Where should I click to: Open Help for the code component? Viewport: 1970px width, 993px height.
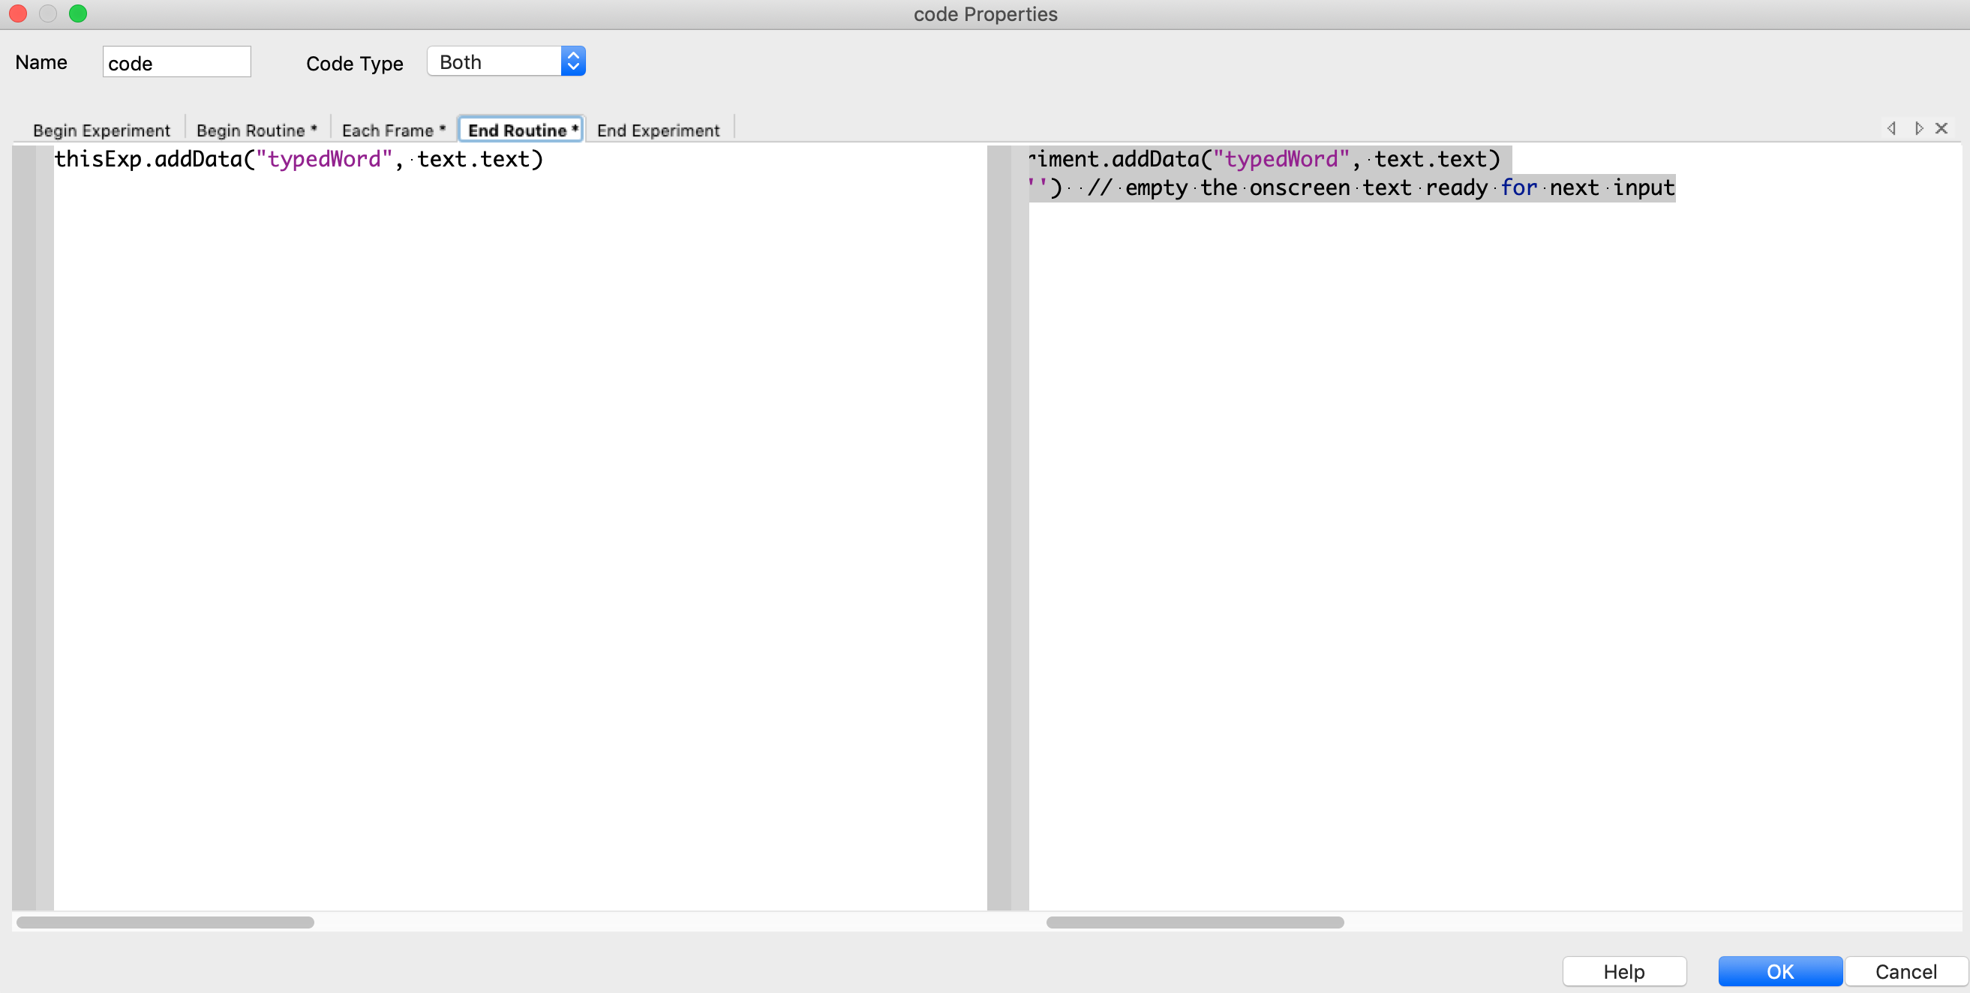(x=1623, y=971)
